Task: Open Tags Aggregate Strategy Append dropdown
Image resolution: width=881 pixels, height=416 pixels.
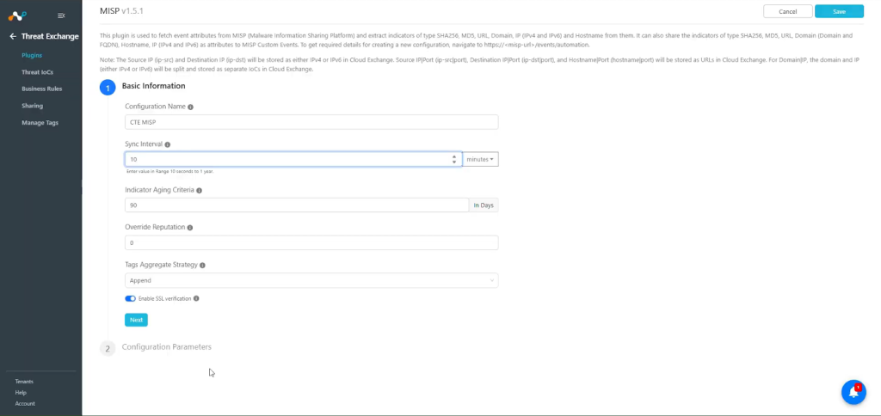Action: pyautogui.click(x=311, y=280)
